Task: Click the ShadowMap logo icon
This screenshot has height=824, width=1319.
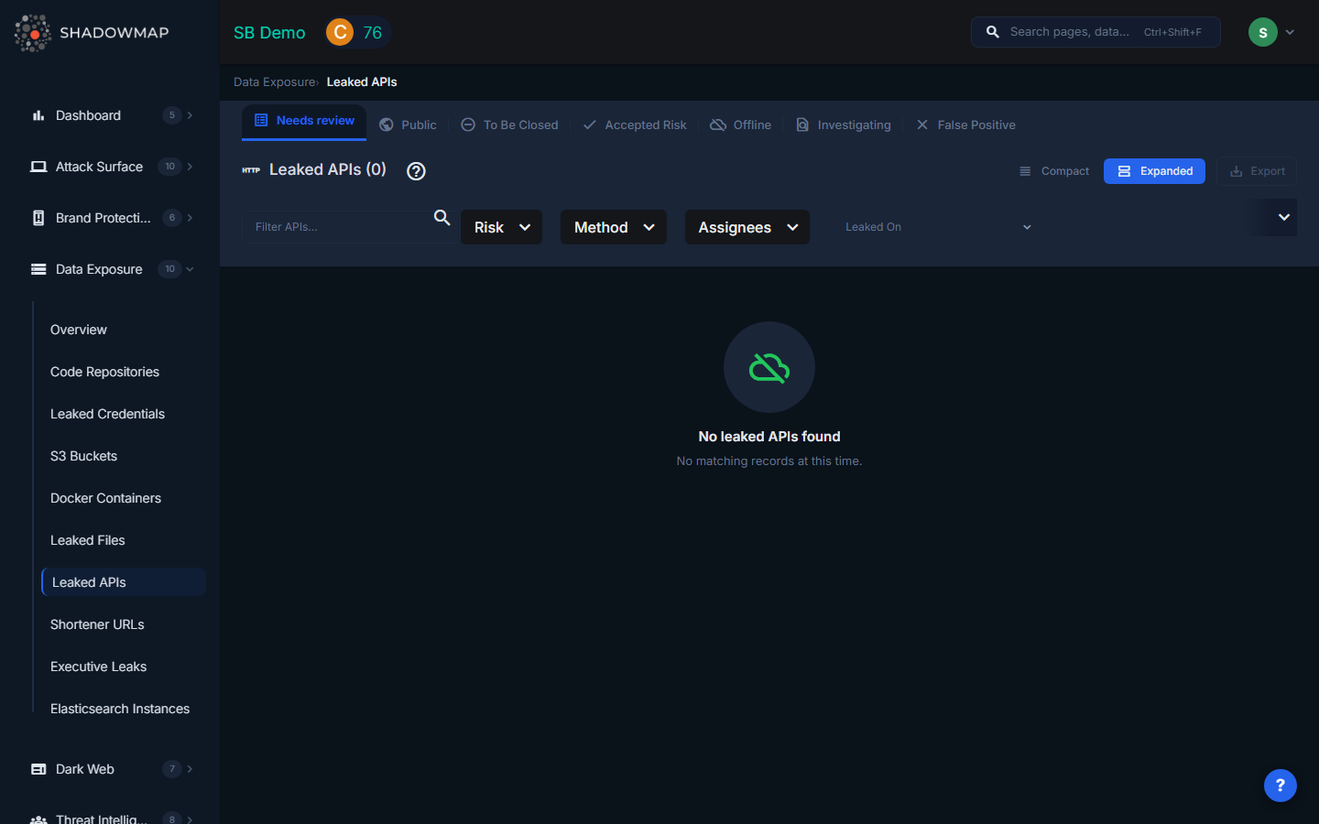Action: coord(33,33)
